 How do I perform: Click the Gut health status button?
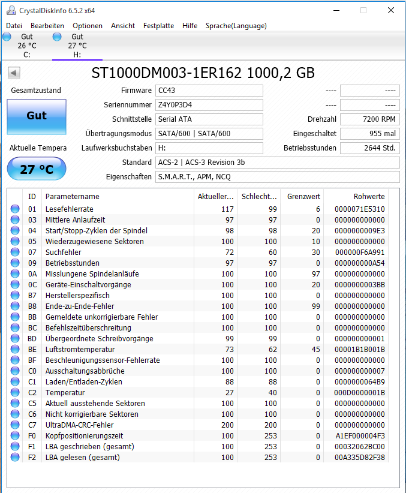tap(37, 116)
